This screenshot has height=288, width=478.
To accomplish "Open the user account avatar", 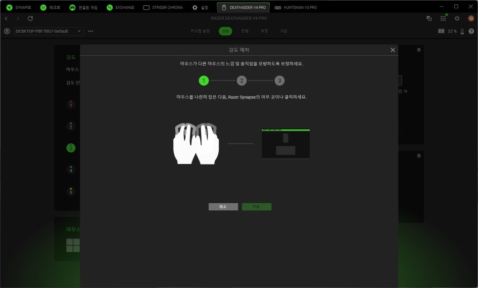I will [471, 19].
